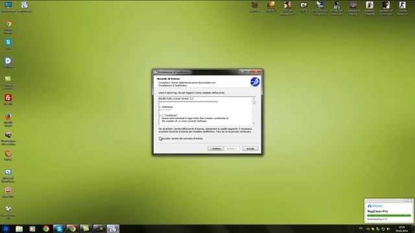The height and width of the screenshot is (233, 415).
Task: Open the Pro Evolution Soccer desktop shortcut
Action: click(320, 8)
